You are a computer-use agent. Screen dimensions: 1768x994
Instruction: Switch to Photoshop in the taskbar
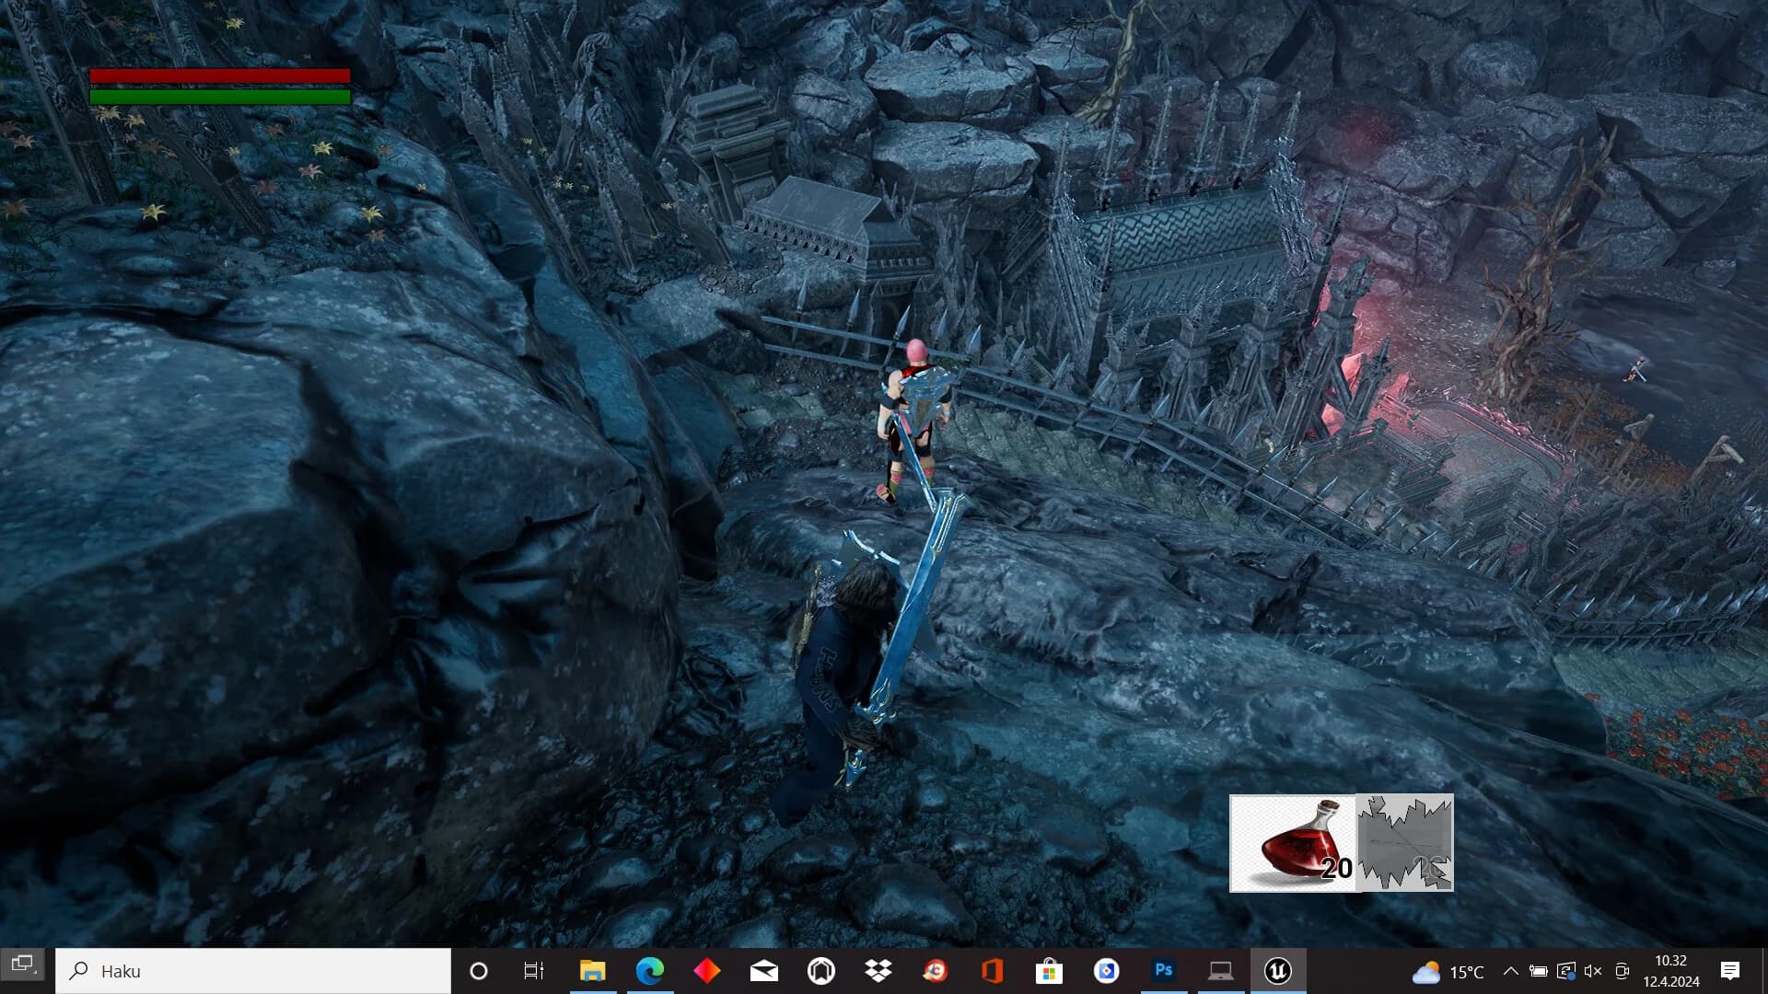tap(1164, 971)
